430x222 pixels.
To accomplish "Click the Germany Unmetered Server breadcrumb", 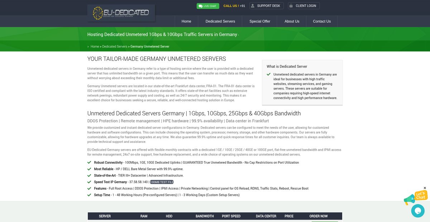I will coord(150,47).
